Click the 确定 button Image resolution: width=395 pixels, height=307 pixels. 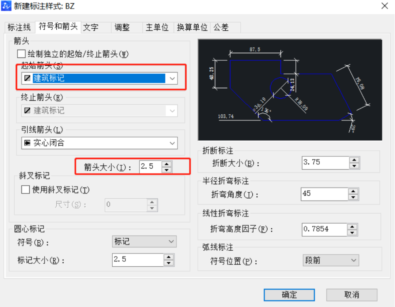289,295
